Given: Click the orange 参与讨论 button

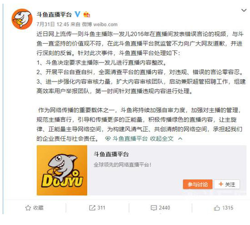Looking at the screenshot, I should coord(198,184).
